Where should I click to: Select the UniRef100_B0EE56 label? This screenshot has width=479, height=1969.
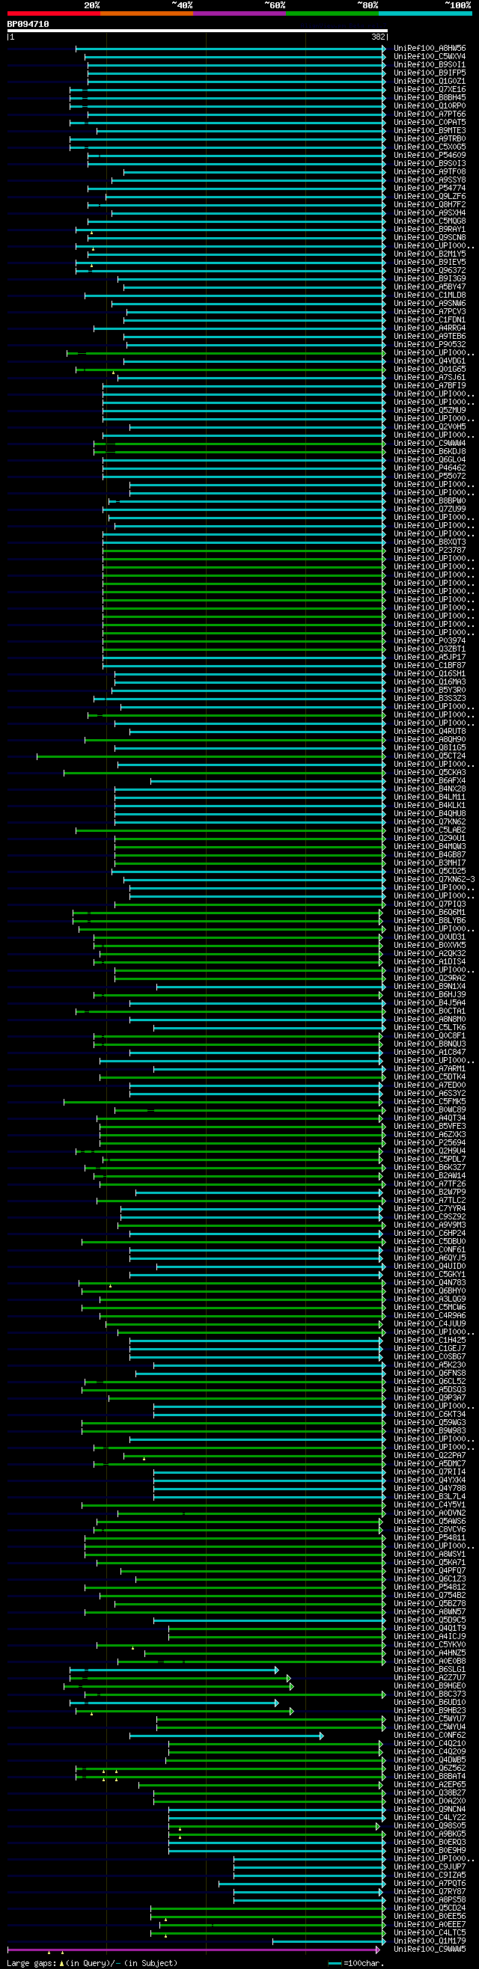(430, 1917)
